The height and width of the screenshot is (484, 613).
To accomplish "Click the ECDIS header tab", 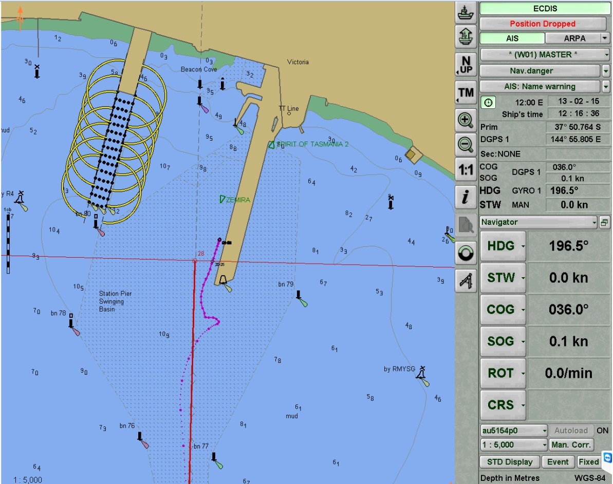I will point(545,9).
